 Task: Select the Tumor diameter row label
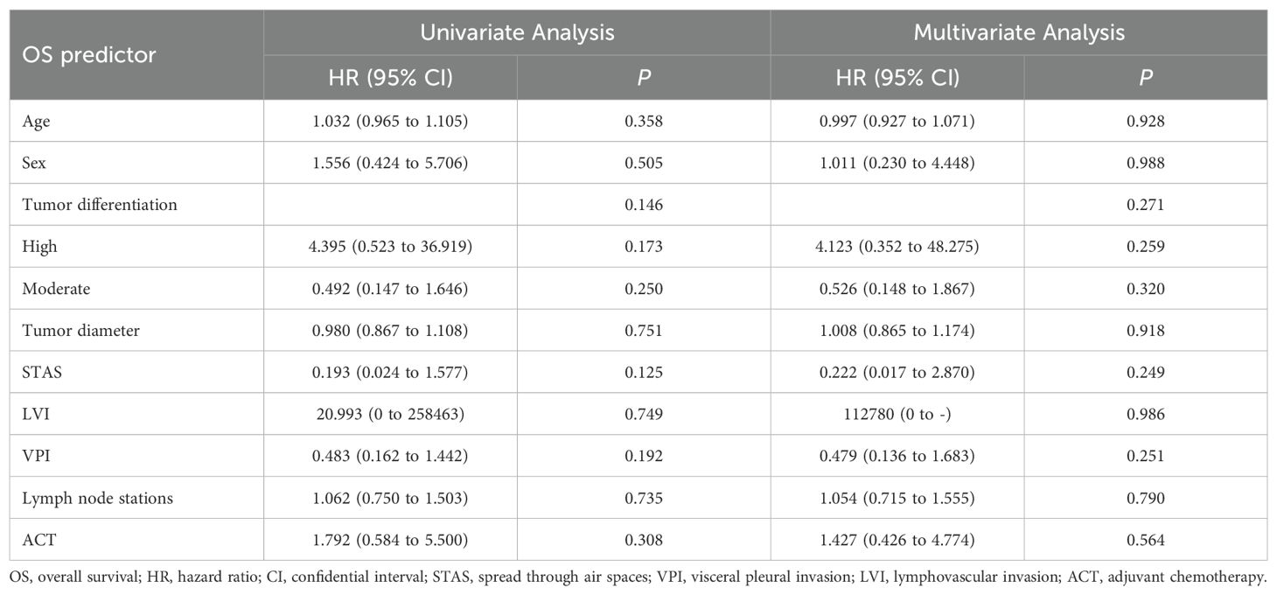pos(81,331)
